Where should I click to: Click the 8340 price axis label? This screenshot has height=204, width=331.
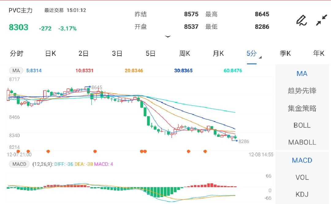[14, 136]
